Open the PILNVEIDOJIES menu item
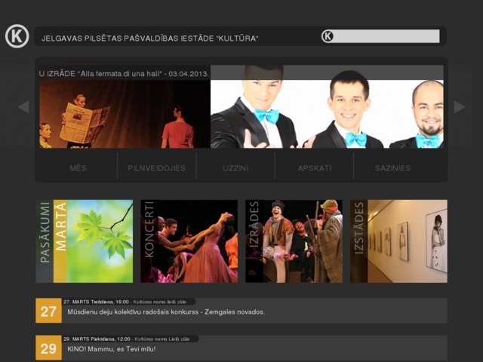Viewport: 483px width, 362px height. (x=156, y=168)
